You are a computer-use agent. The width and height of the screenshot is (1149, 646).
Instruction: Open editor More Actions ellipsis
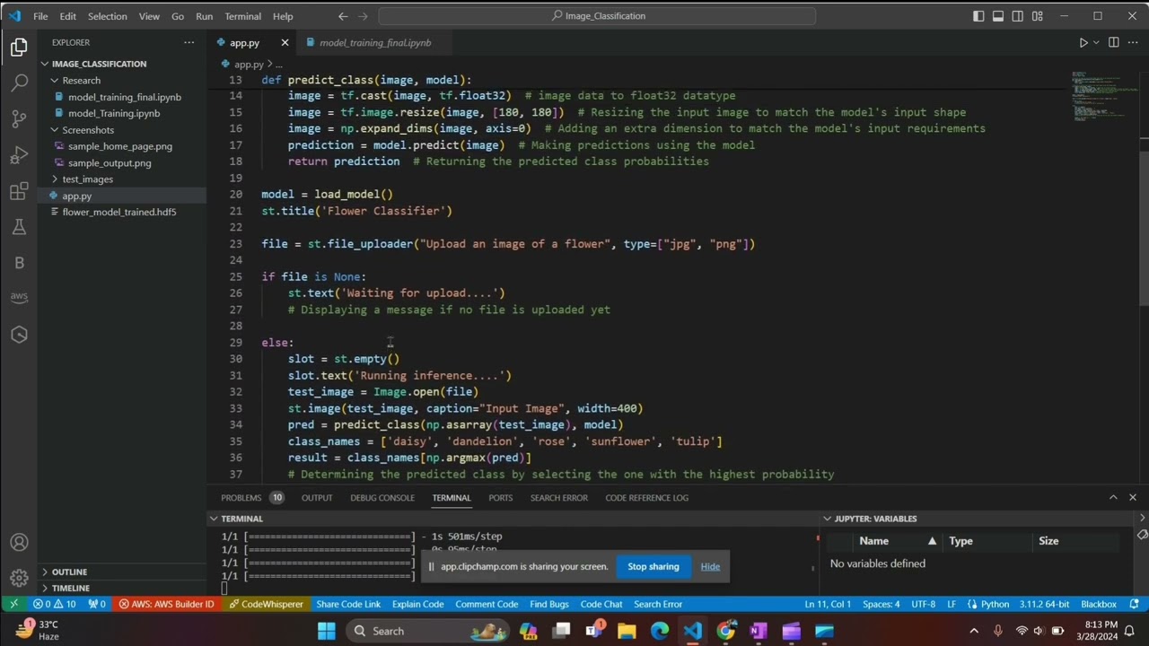(x=1133, y=42)
